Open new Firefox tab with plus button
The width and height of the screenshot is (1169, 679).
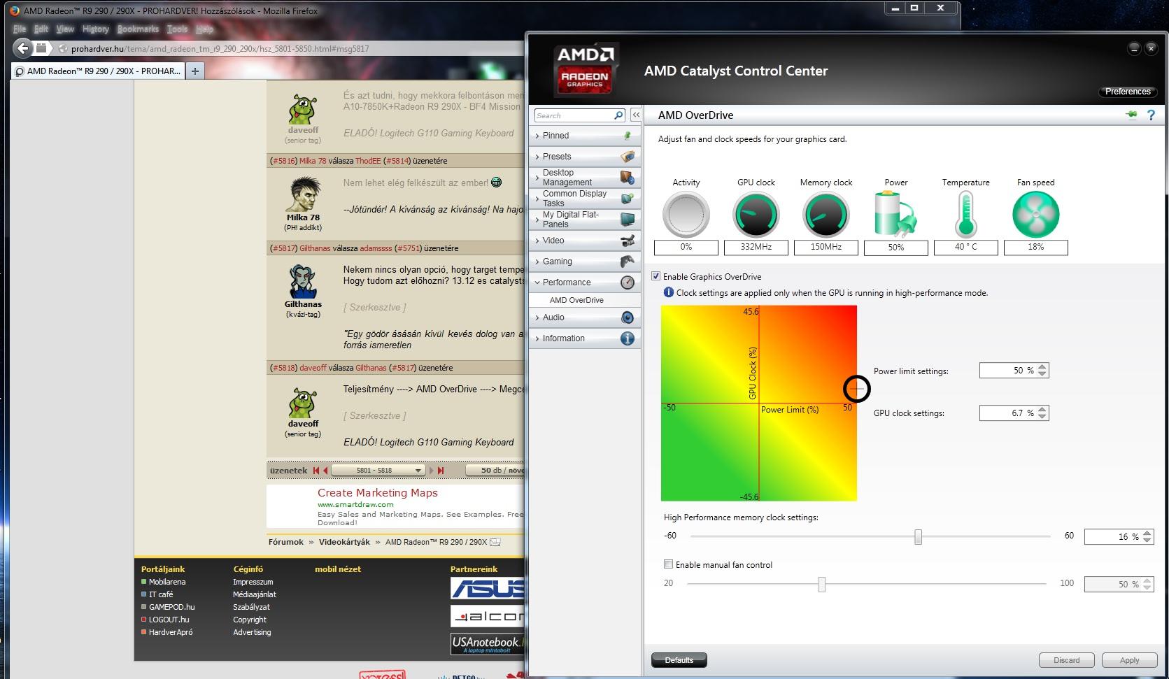point(195,71)
